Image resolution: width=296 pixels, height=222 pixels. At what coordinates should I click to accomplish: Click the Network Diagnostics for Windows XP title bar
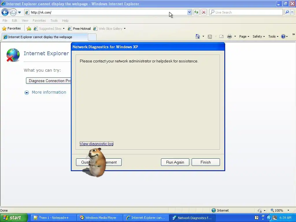click(148, 47)
